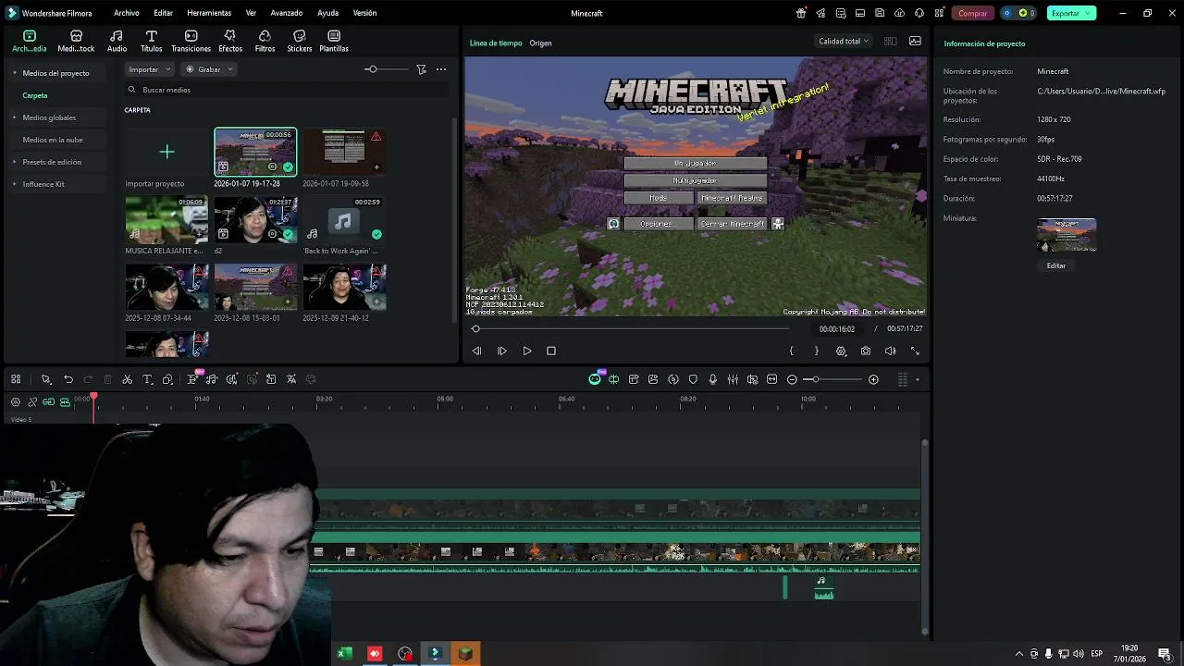Click the Comprar button
The width and height of the screenshot is (1184, 666).
pyautogui.click(x=972, y=13)
